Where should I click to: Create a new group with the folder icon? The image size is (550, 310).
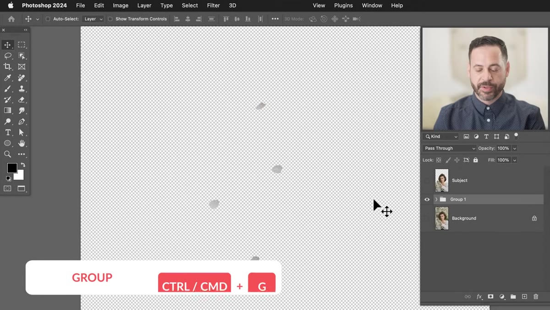513,297
